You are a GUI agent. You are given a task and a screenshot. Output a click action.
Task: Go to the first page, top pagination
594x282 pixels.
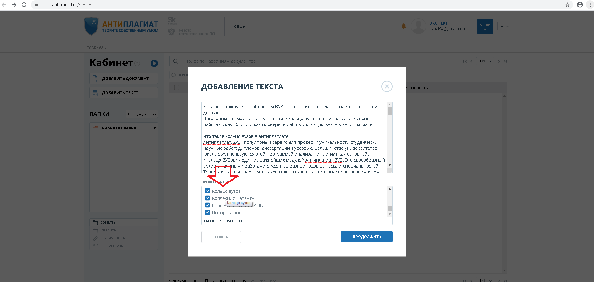point(465,61)
